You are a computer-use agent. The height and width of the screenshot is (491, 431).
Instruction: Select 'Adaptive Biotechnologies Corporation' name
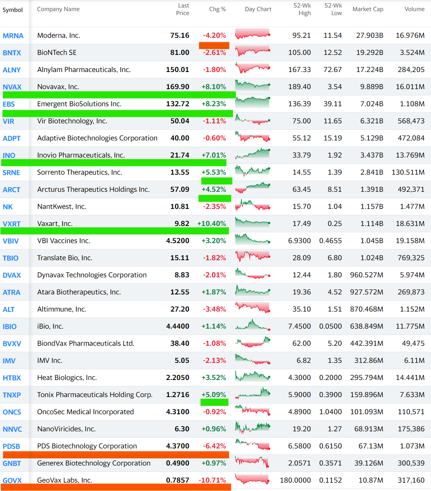(97, 138)
